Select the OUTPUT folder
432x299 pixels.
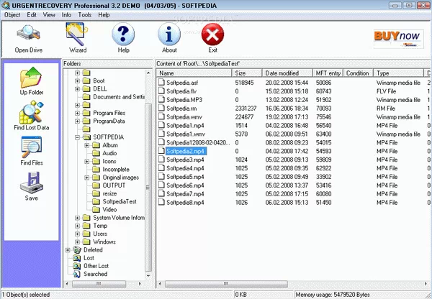(x=114, y=185)
